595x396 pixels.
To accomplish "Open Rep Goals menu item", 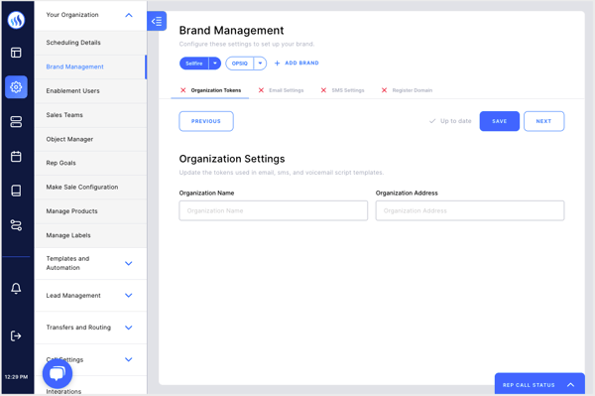I will [90, 163].
